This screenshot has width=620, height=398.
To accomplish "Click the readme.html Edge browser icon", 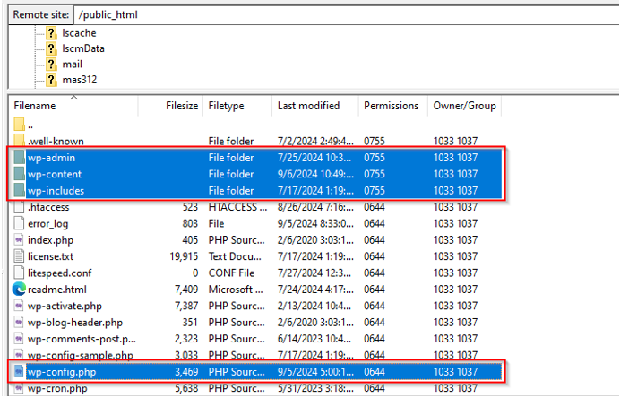I will (x=20, y=289).
